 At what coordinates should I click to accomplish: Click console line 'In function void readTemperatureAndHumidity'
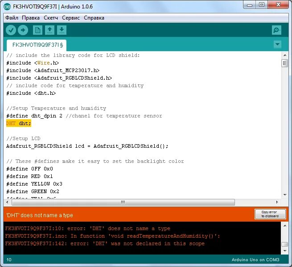pos(112,236)
